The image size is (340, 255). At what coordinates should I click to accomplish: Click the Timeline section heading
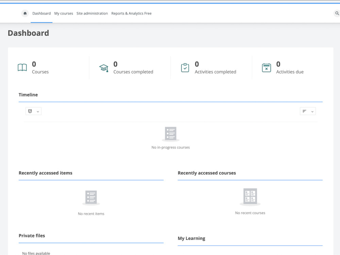coord(28,95)
